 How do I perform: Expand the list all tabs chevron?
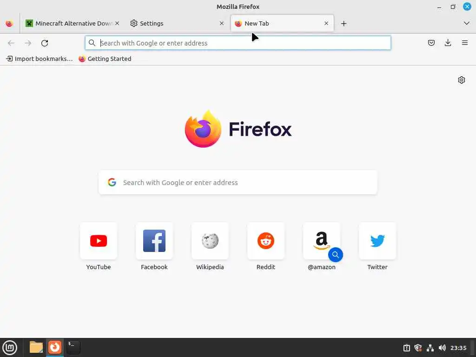coord(467,23)
